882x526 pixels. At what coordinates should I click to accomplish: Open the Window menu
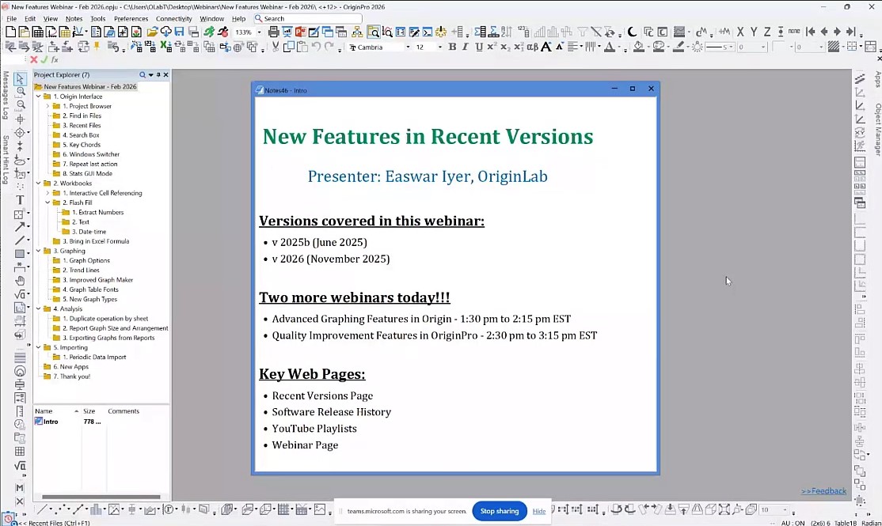(212, 18)
